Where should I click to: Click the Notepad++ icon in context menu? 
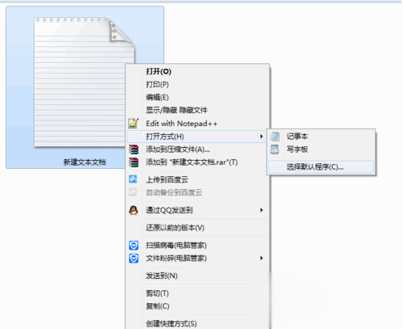coord(133,124)
